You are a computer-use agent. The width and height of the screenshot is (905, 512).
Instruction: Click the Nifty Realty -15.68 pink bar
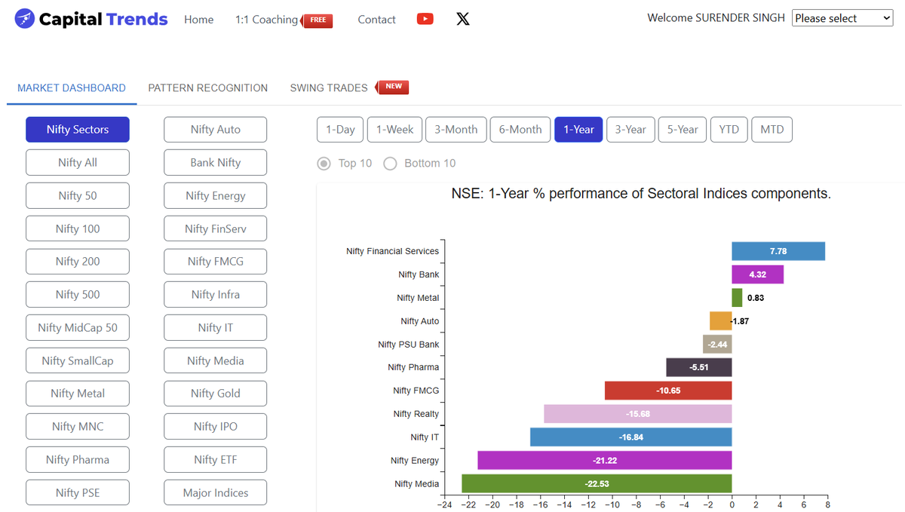click(638, 414)
